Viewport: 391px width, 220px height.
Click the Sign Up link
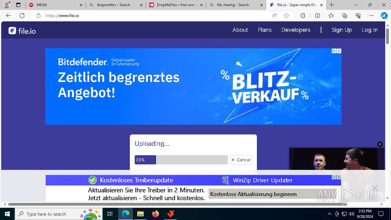click(342, 30)
